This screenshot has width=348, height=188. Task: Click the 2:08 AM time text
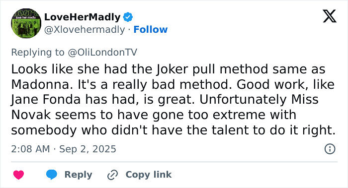(30, 149)
